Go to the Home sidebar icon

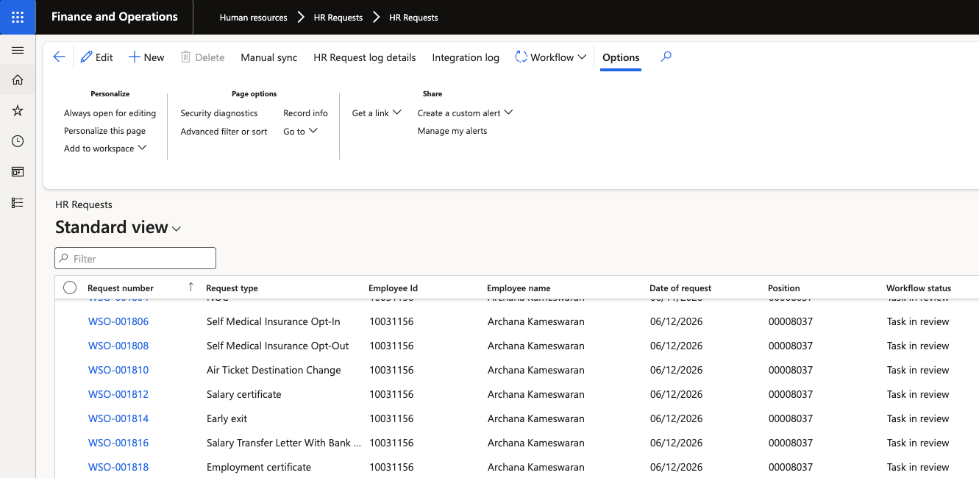tap(18, 80)
